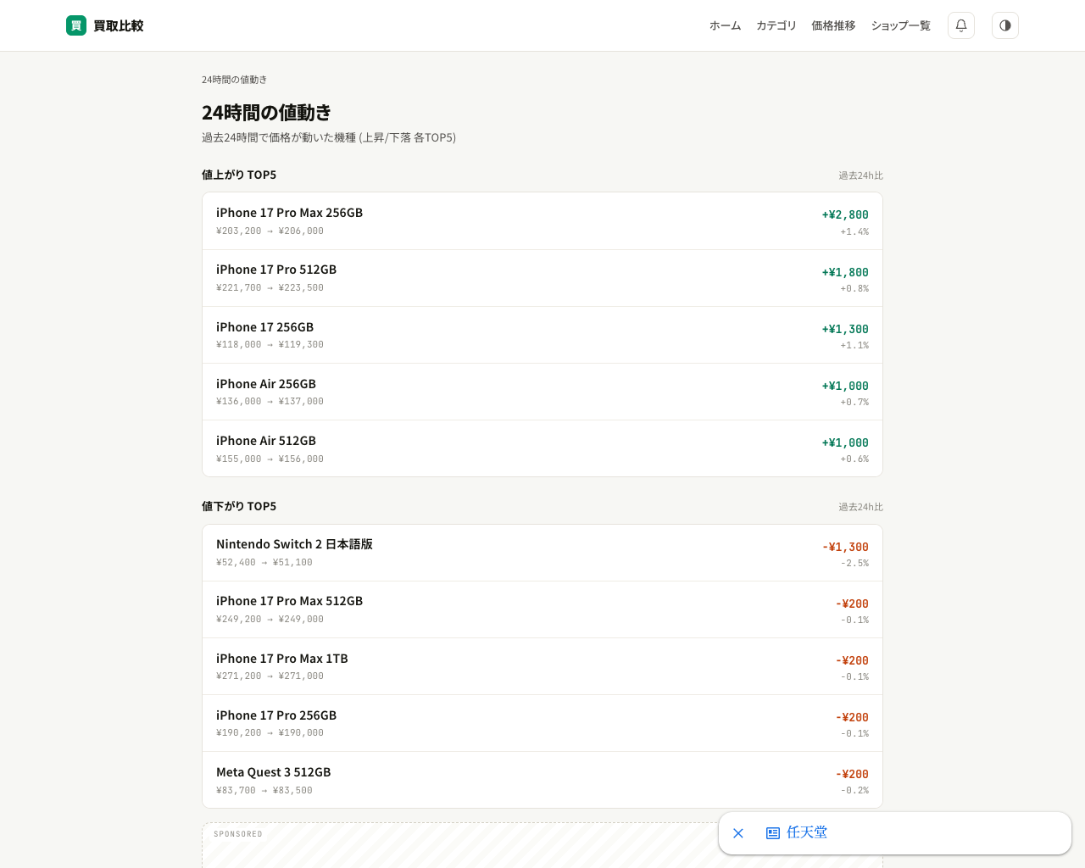Toggle dark mode contrast icon
1085x868 pixels.
tap(1005, 25)
